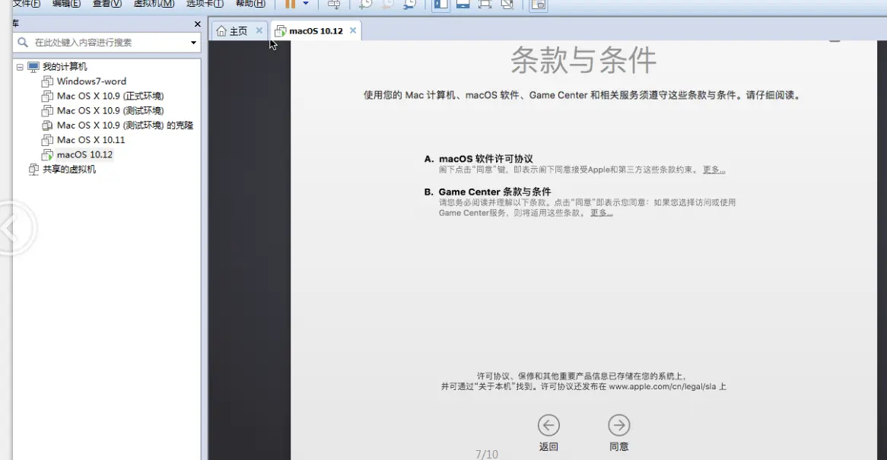Click the left-edge circular back arrow
This screenshot has height=460, width=887.
point(12,228)
